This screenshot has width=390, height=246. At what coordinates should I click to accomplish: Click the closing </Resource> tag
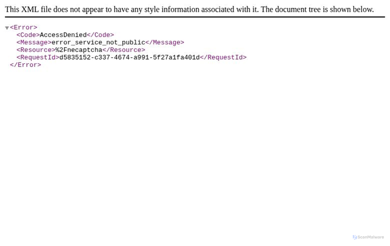point(124,50)
